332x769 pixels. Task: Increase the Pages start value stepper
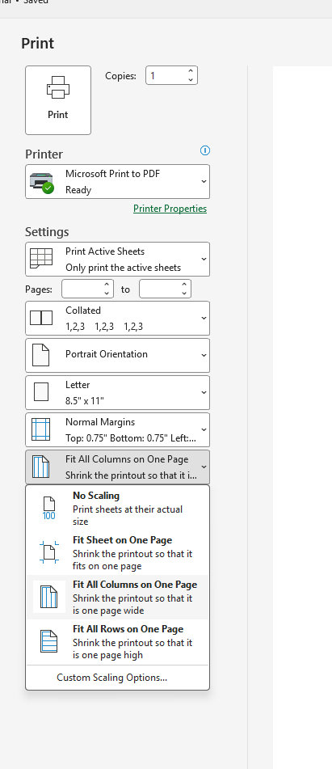[x=107, y=285]
